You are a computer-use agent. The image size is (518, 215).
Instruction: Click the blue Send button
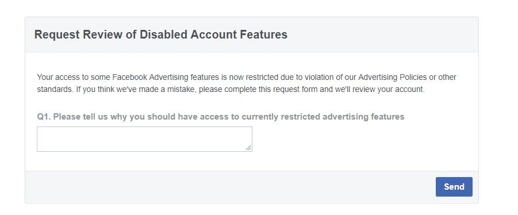click(454, 187)
